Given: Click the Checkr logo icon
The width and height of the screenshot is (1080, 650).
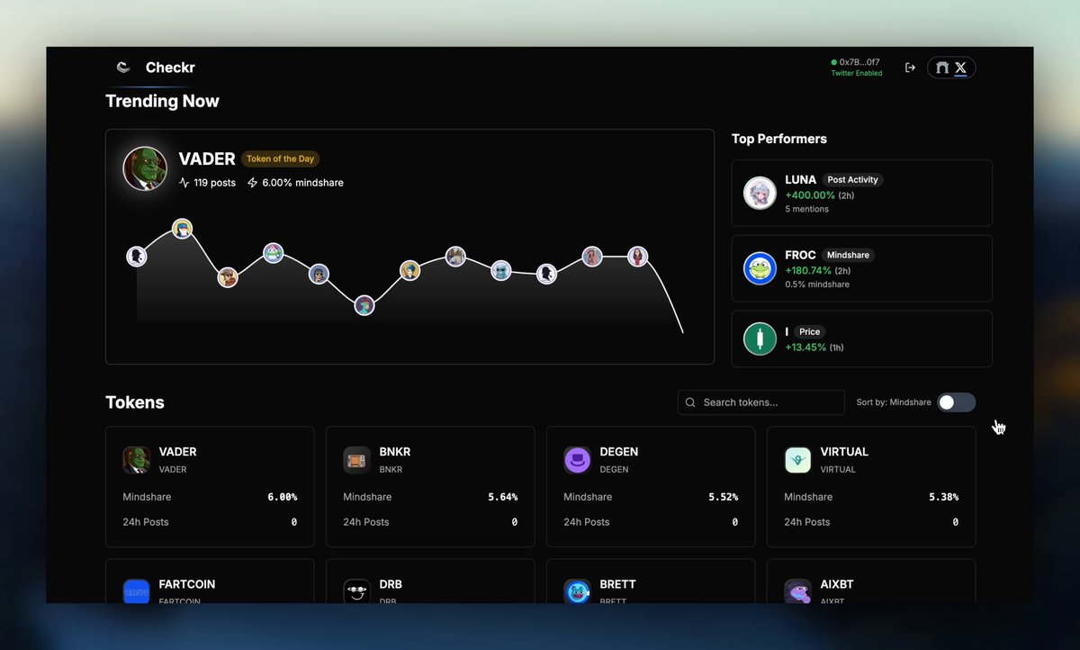Looking at the screenshot, I should coord(123,68).
